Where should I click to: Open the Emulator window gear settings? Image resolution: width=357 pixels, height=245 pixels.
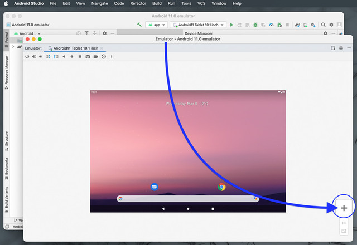click(x=341, y=48)
